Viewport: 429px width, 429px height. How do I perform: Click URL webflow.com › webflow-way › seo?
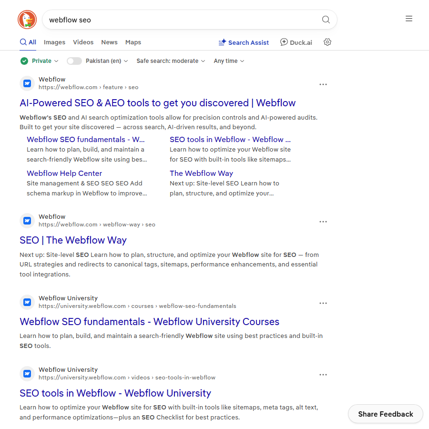point(97,225)
